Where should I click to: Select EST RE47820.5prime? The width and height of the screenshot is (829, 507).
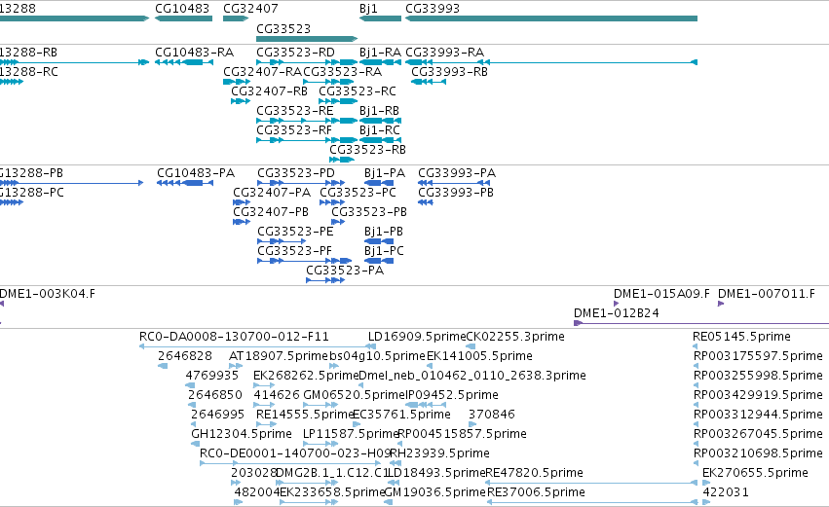coord(591,484)
